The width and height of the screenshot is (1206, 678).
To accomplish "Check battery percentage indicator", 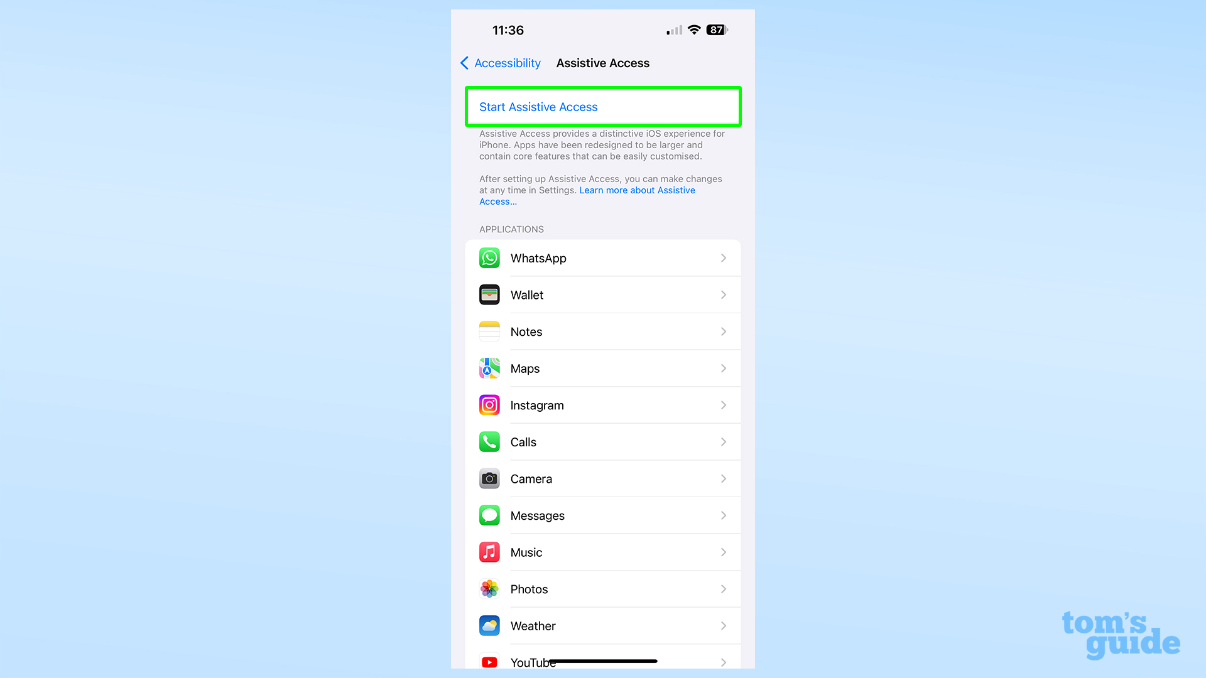I will point(715,30).
